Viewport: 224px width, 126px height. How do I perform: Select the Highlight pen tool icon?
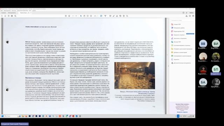(113, 16)
